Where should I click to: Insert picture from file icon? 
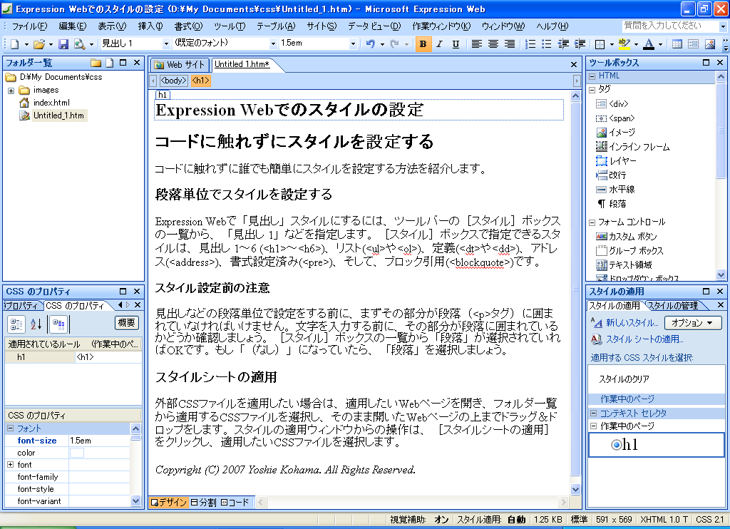click(x=710, y=43)
